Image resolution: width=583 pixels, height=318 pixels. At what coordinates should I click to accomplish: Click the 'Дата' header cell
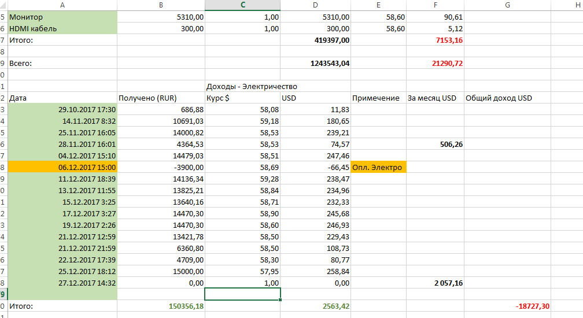[x=62, y=98]
